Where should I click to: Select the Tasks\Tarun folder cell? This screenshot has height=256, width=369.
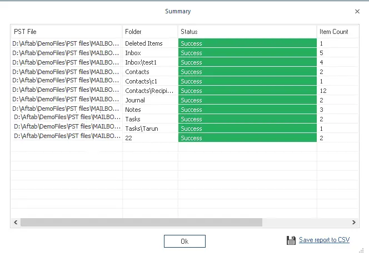click(150, 129)
